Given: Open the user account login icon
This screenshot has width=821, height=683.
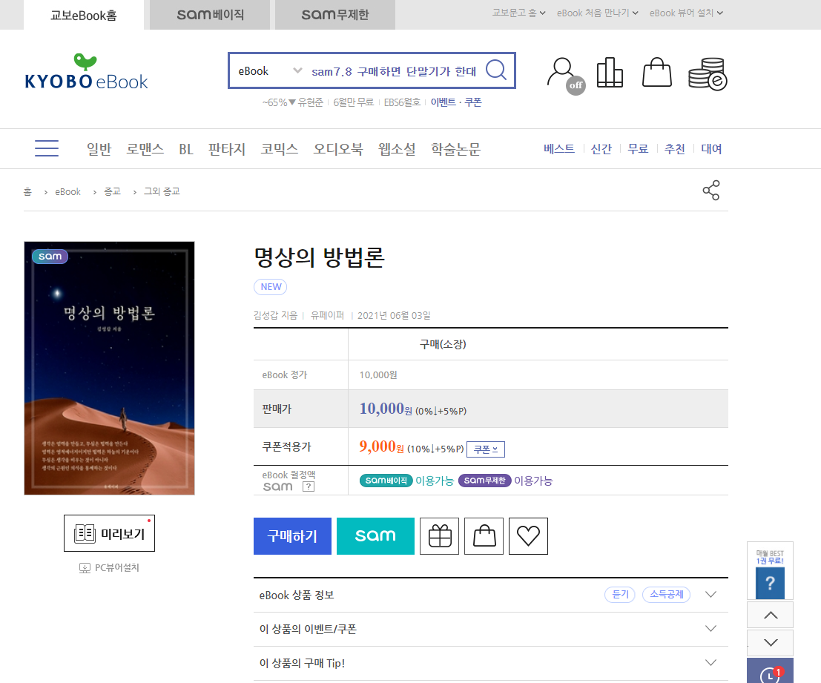Looking at the screenshot, I should pos(565,76).
